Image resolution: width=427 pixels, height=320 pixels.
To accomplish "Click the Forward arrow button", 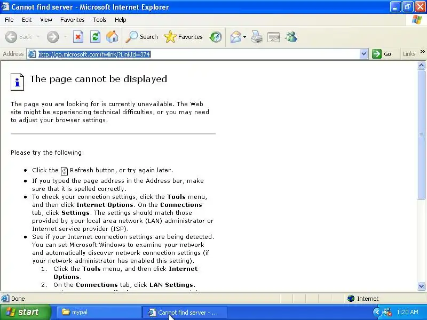I will [x=53, y=37].
